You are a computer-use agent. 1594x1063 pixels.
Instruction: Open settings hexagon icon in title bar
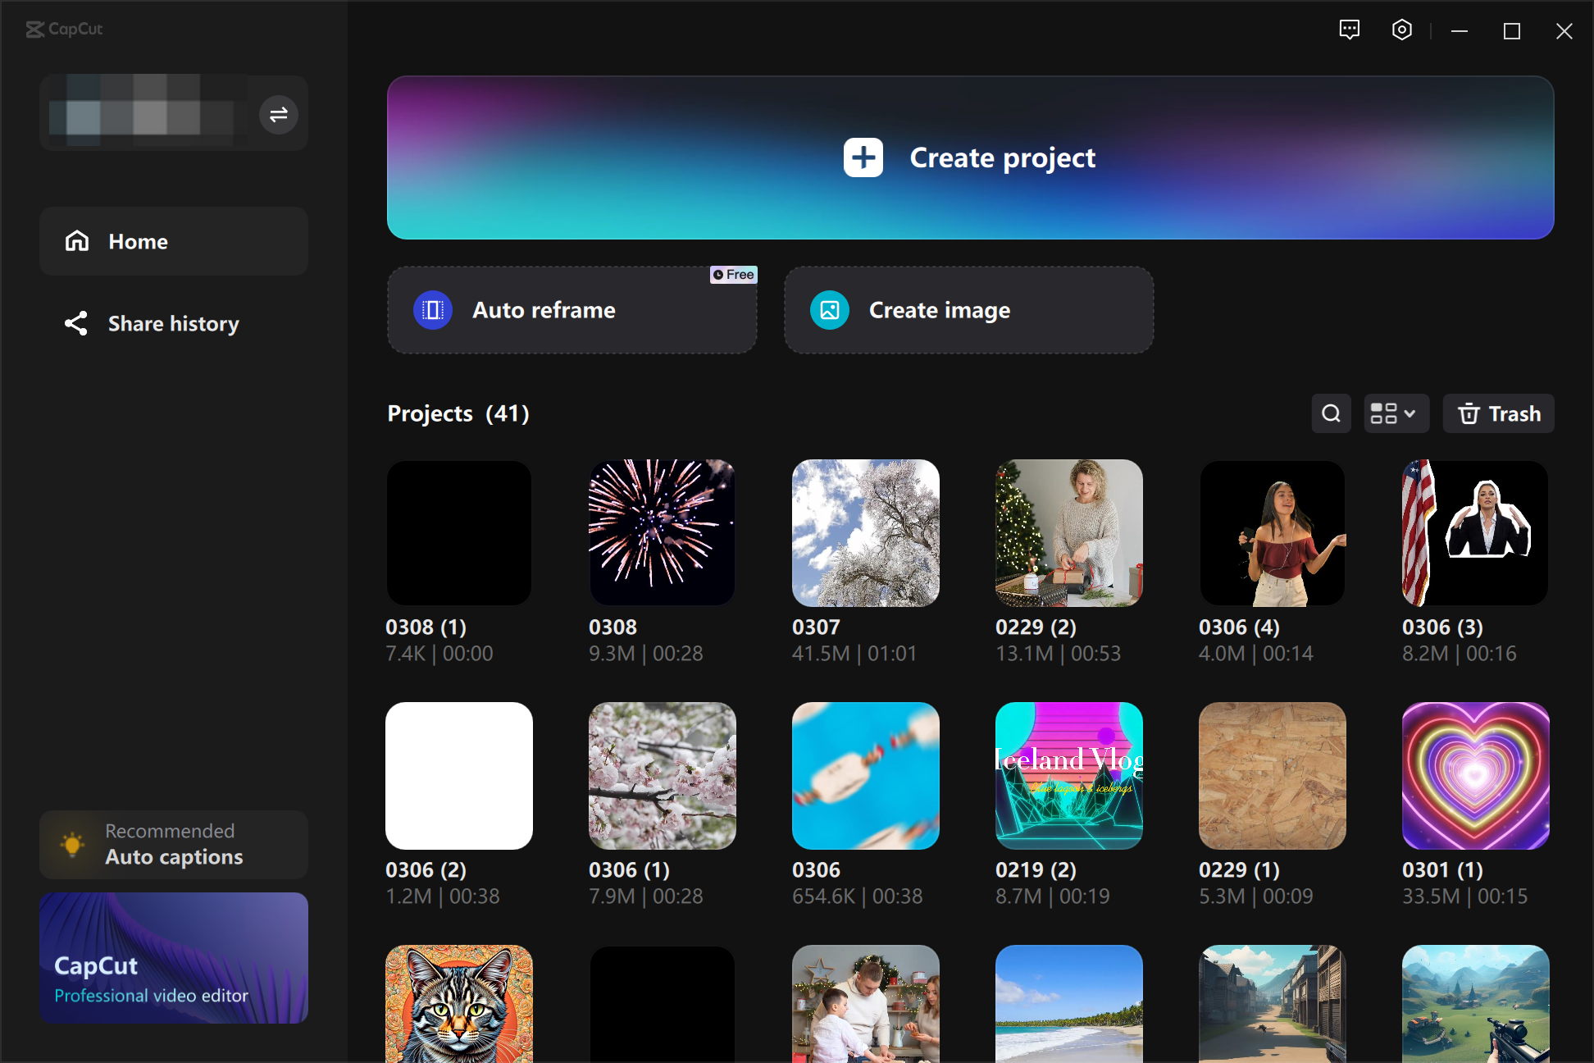pos(1401,30)
